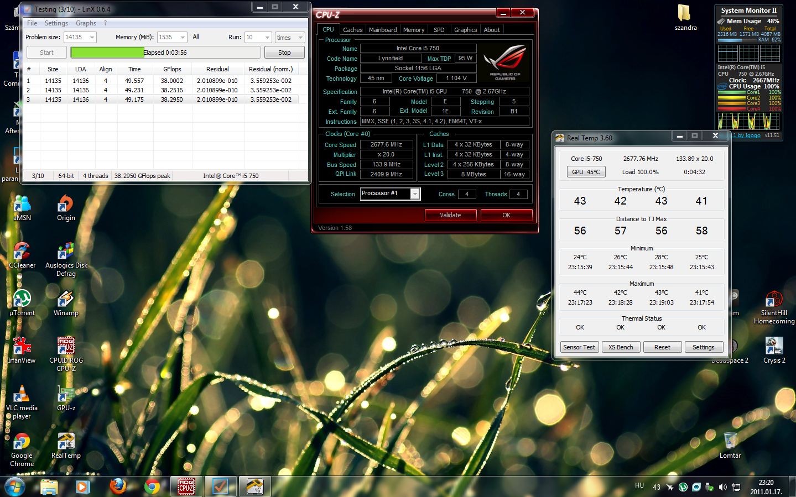796x497 pixels.
Task: Open LinX File menu
Action: [x=32, y=23]
